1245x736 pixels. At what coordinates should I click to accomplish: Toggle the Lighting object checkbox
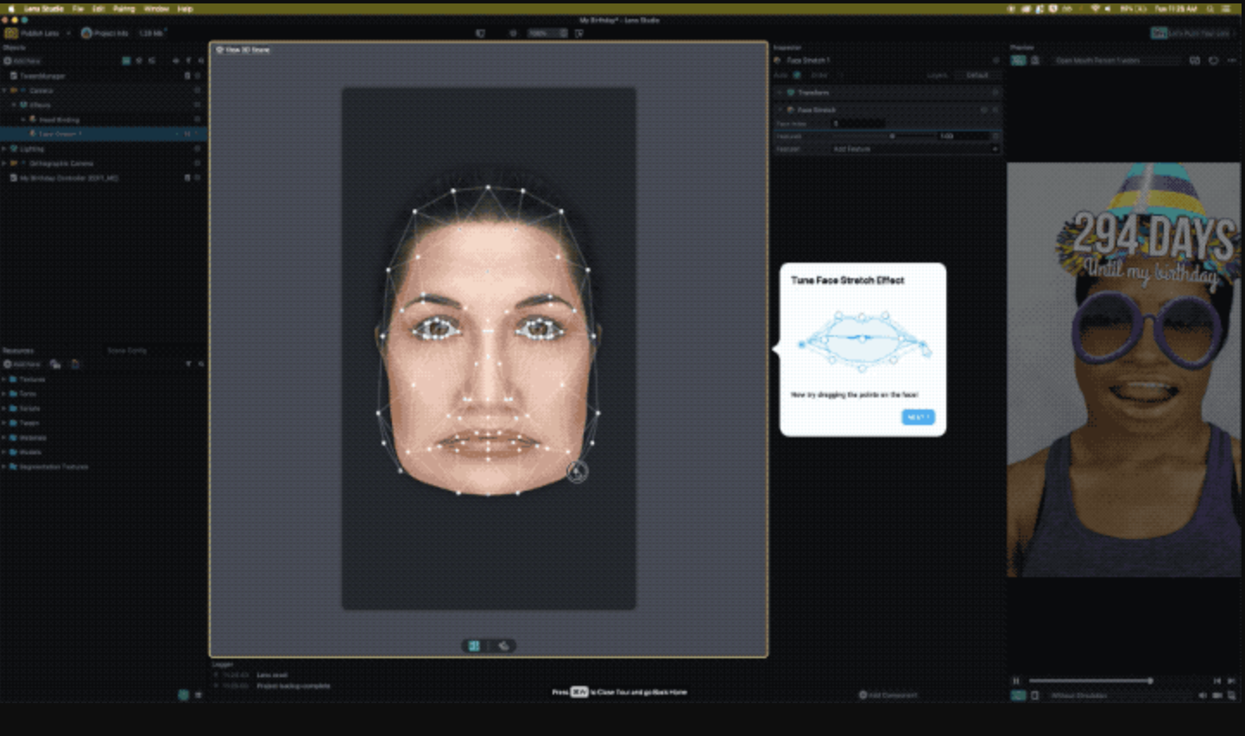coord(198,149)
